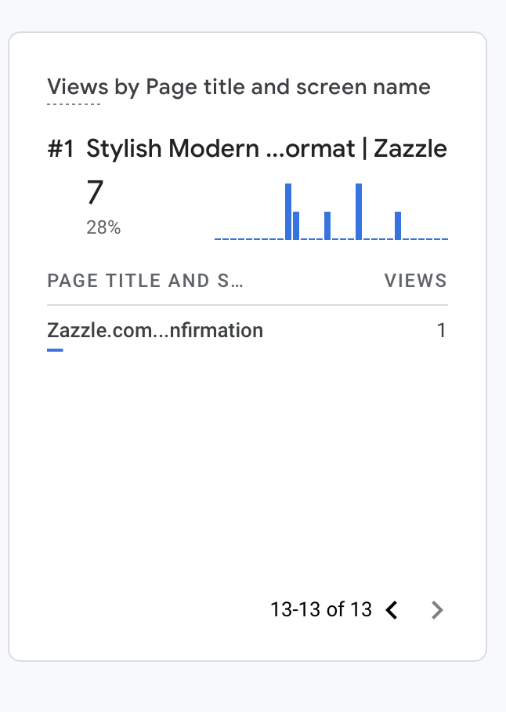
Task: Go to previous page of results
Action: pyautogui.click(x=392, y=610)
